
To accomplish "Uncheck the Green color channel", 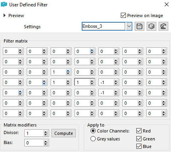I will coord(139,139).
